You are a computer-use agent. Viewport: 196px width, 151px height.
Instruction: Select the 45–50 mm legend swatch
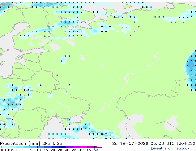(91, 147)
